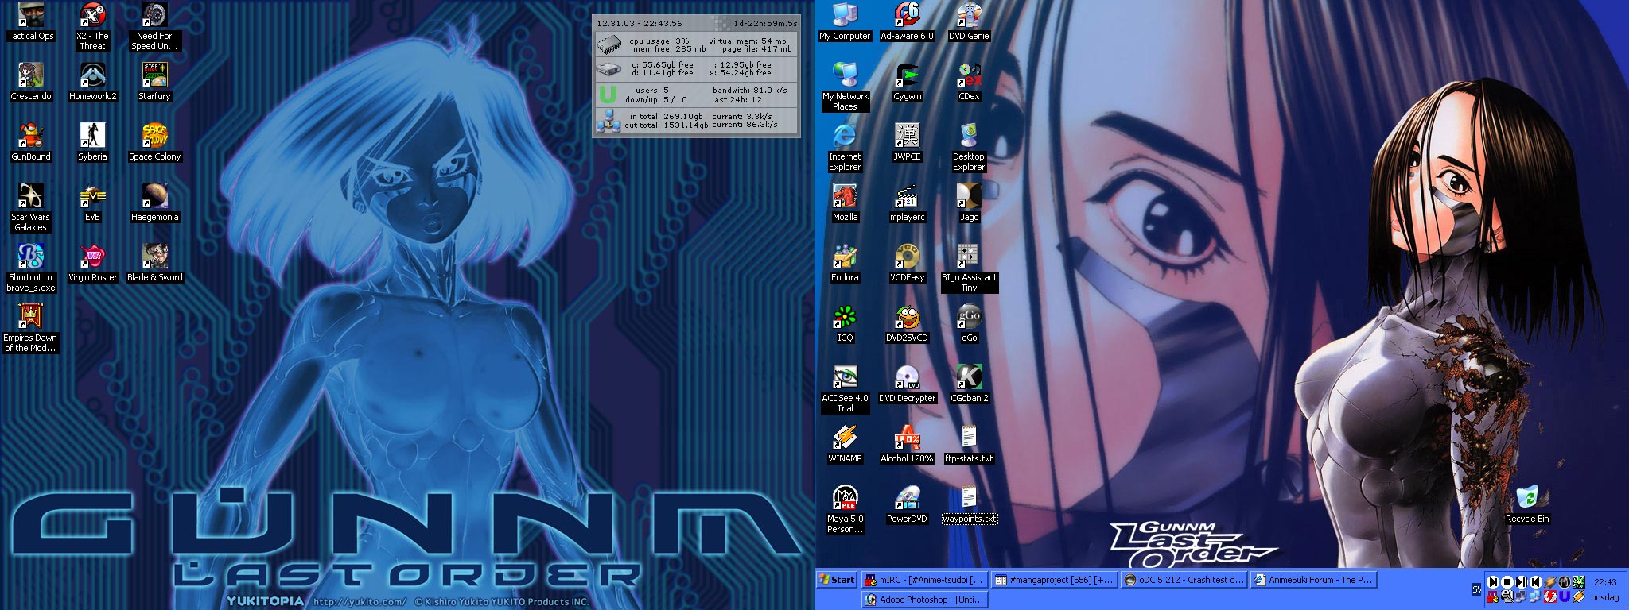Select the GunBound shortcut

(30, 142)
